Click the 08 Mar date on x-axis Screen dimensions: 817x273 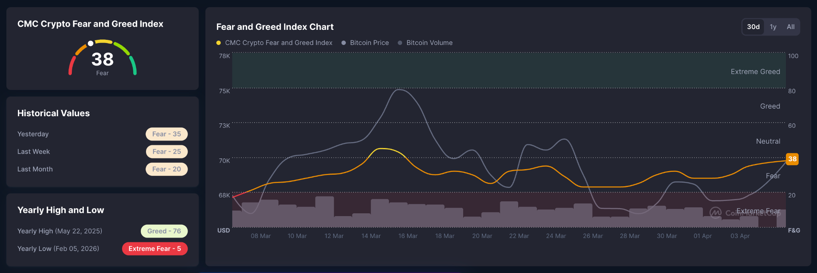[x=260, y=236]
